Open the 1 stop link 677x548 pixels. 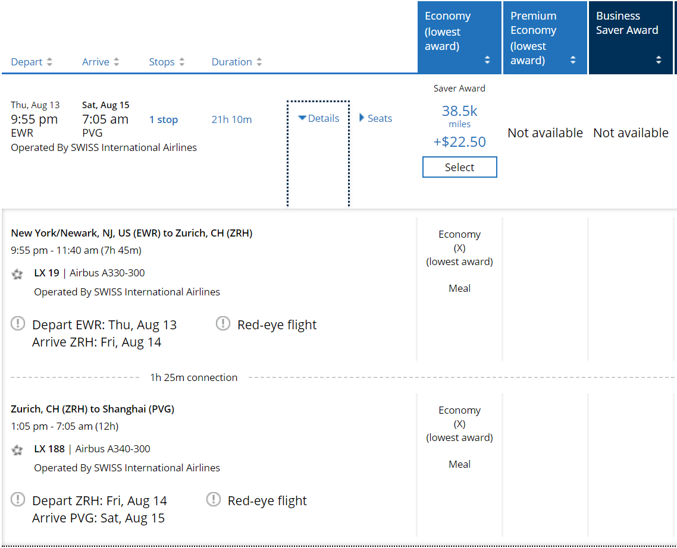click(x=164, y=119)
